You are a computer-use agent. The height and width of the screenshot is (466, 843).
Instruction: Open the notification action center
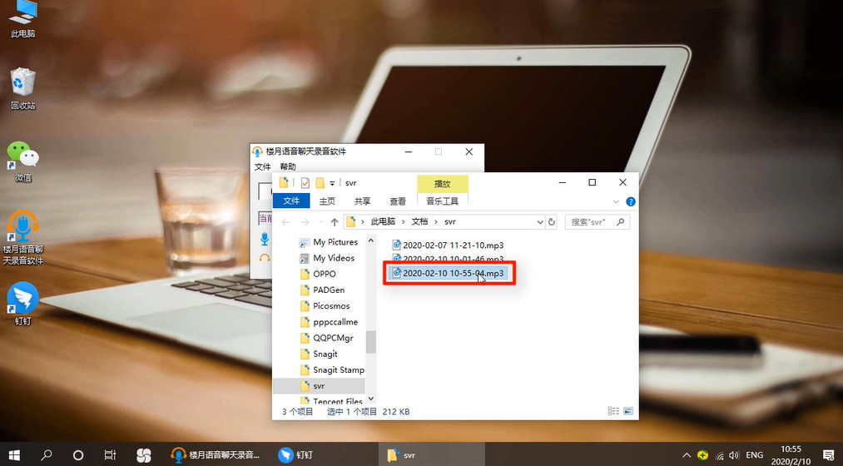(829, 456)
